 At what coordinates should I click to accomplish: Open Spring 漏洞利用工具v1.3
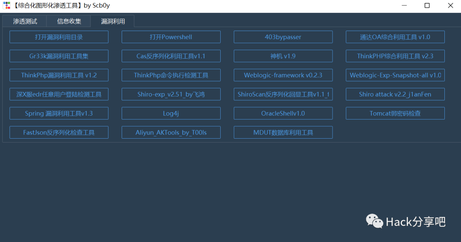point(59,113)
